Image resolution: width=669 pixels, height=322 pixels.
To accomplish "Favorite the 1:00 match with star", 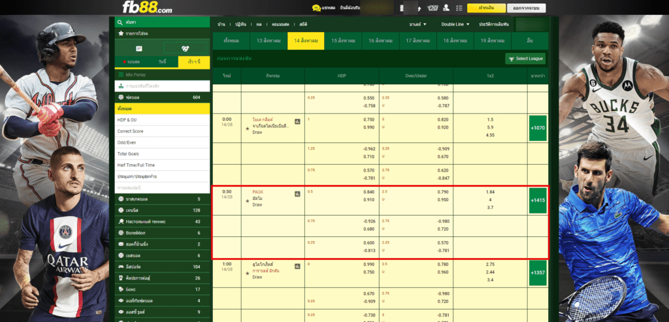I will tap(248, 274).
